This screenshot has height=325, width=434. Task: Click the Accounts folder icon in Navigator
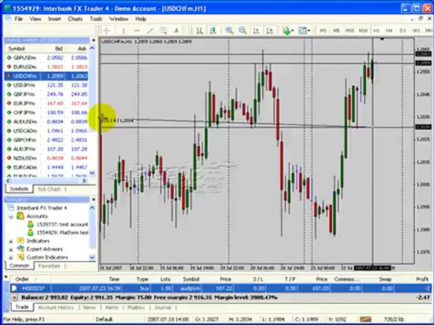tap(20, 216)
